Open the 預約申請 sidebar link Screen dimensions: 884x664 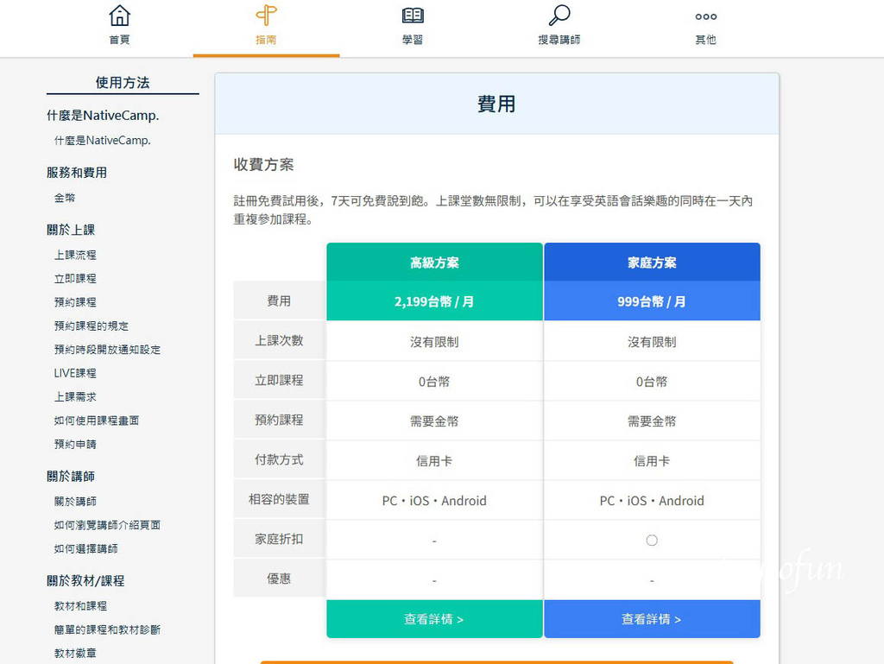75,444
